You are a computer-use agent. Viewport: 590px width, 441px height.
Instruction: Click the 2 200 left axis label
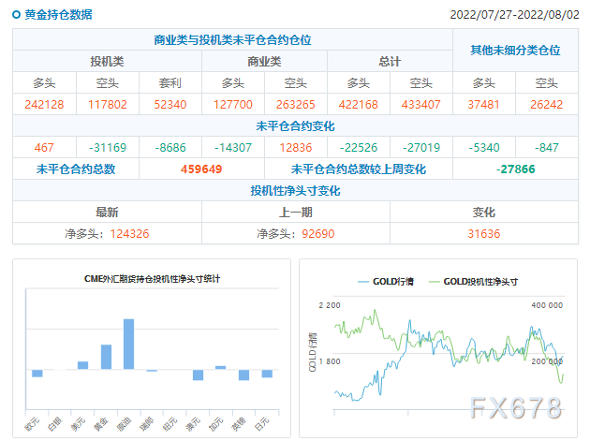330,305
